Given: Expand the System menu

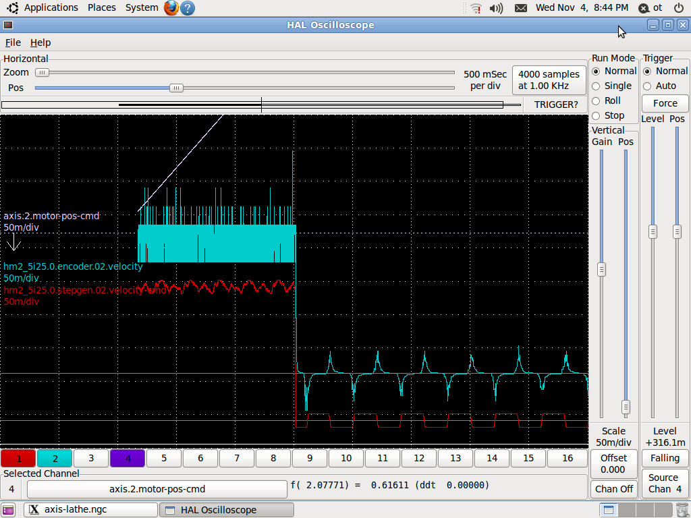Looking at the screenshot, I should point(142,7).
